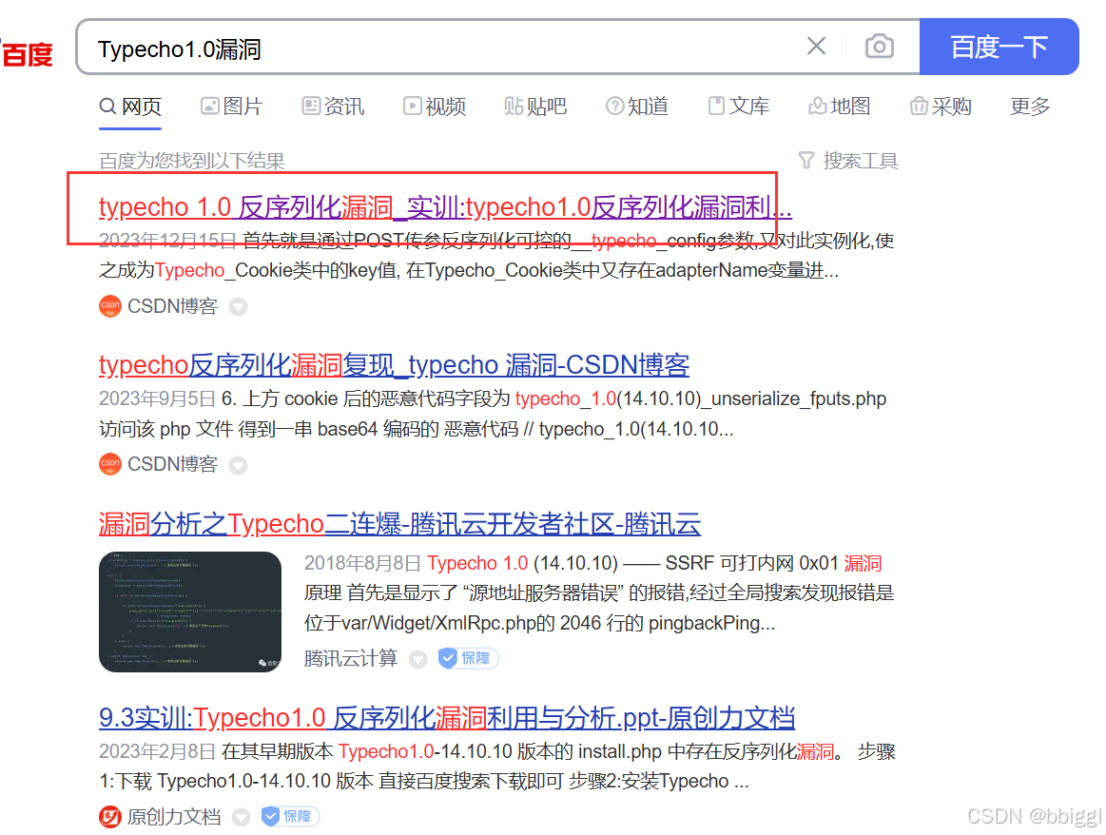The width and height of the screenshot is (1106, 835).
Task: Click the 采购 shopping icon
Action: coord(919,106)
